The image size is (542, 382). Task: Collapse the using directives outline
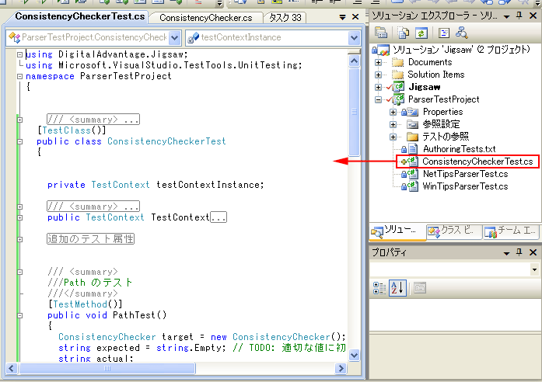pos(19,54)
